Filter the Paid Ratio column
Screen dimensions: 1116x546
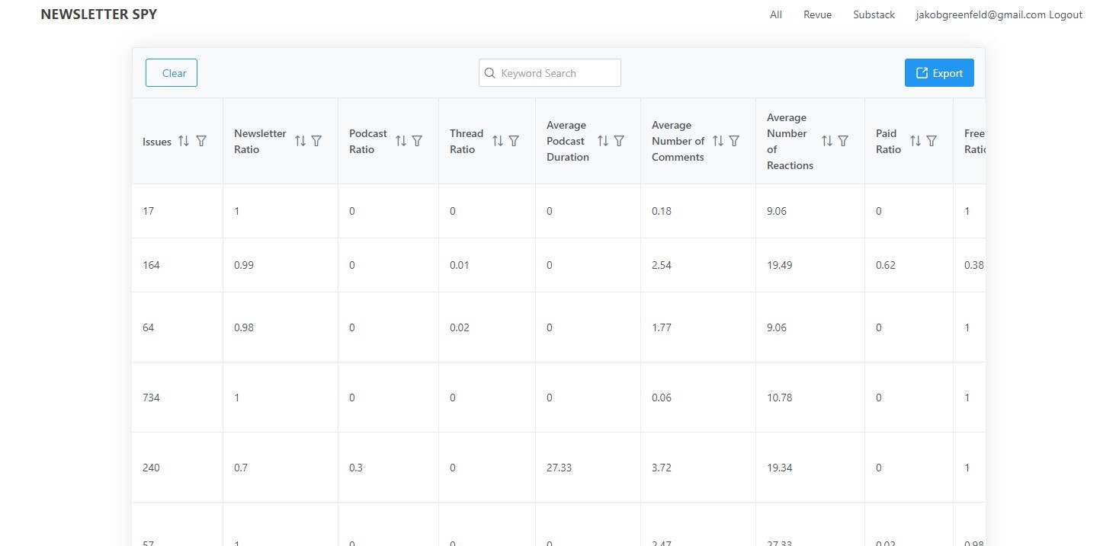pyautogui.click(x=932, y=141)
